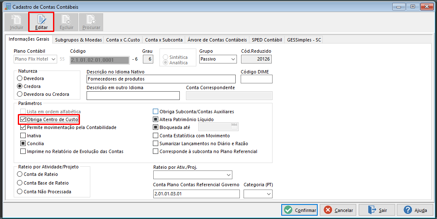Open the GESSimples - SC tab
This screenshot has width=437, height=219.
[304, 40]
